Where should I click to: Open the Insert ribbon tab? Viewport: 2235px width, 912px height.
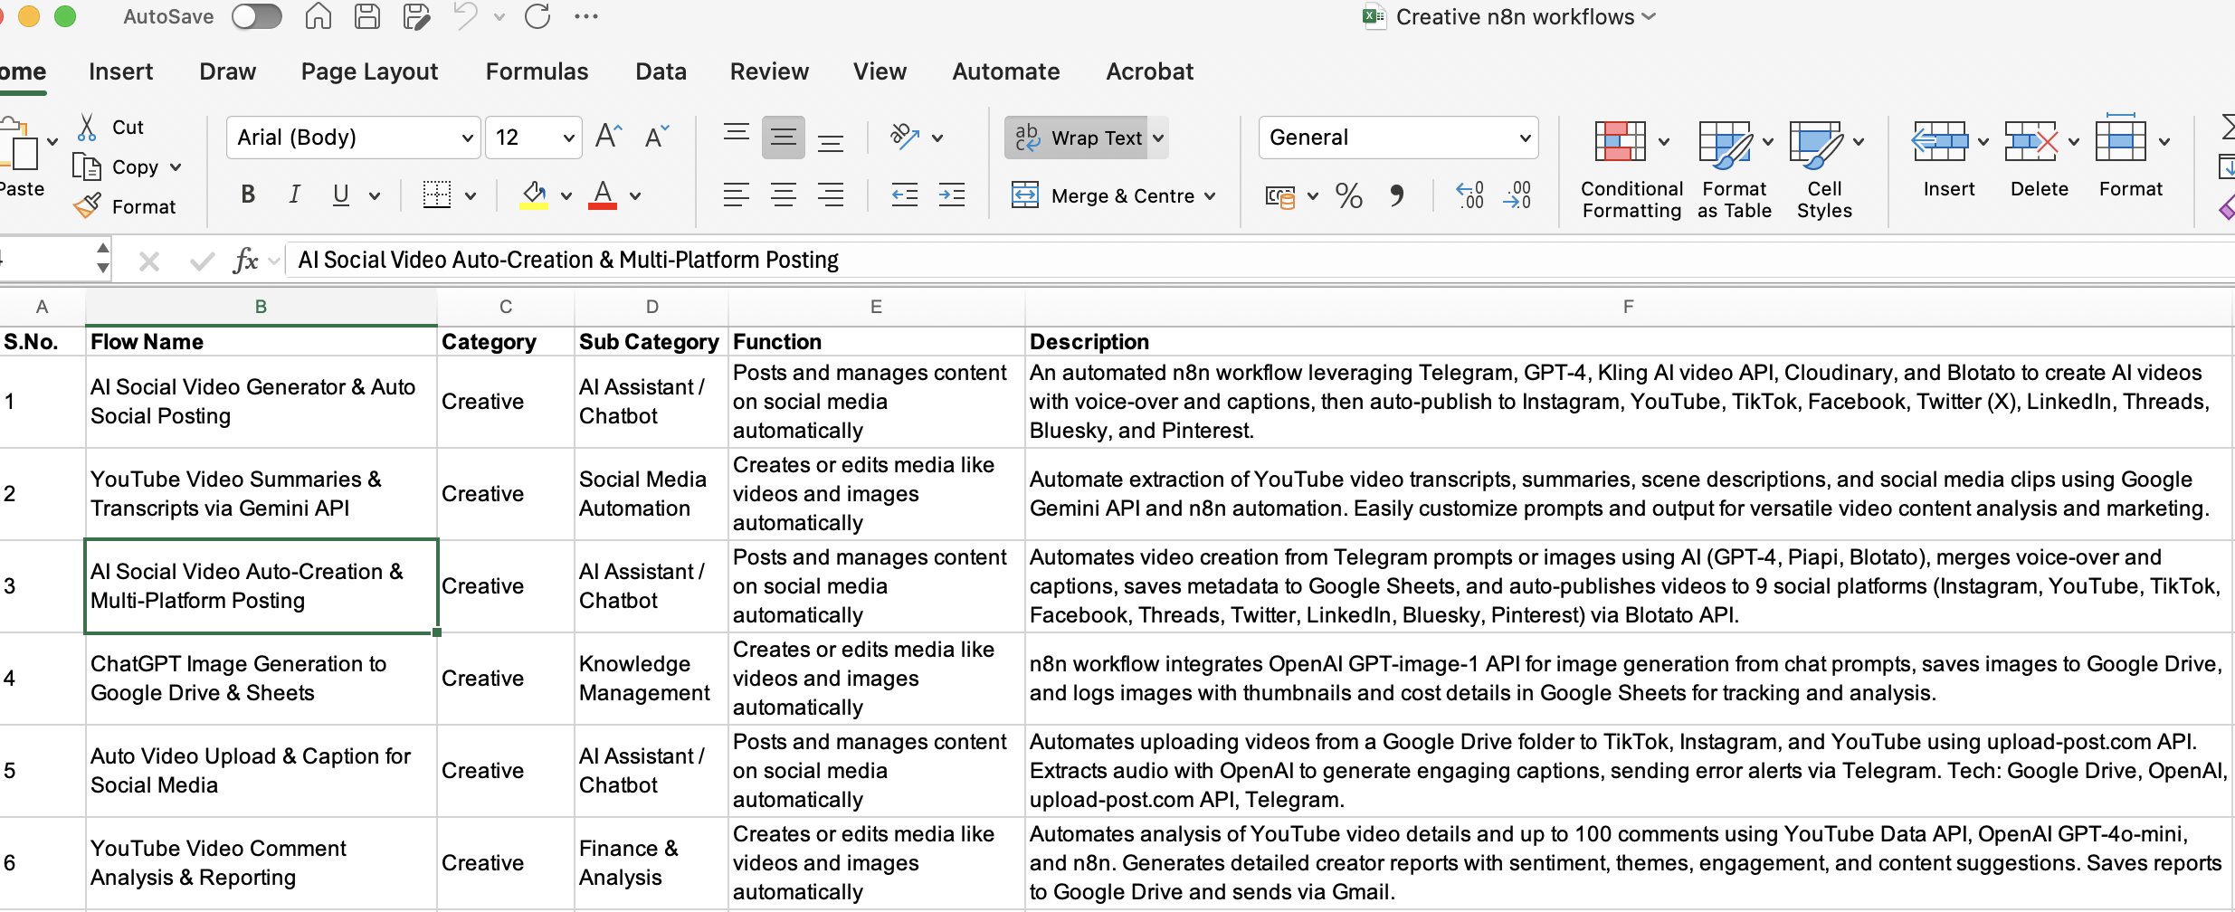[x=121, y=71]
